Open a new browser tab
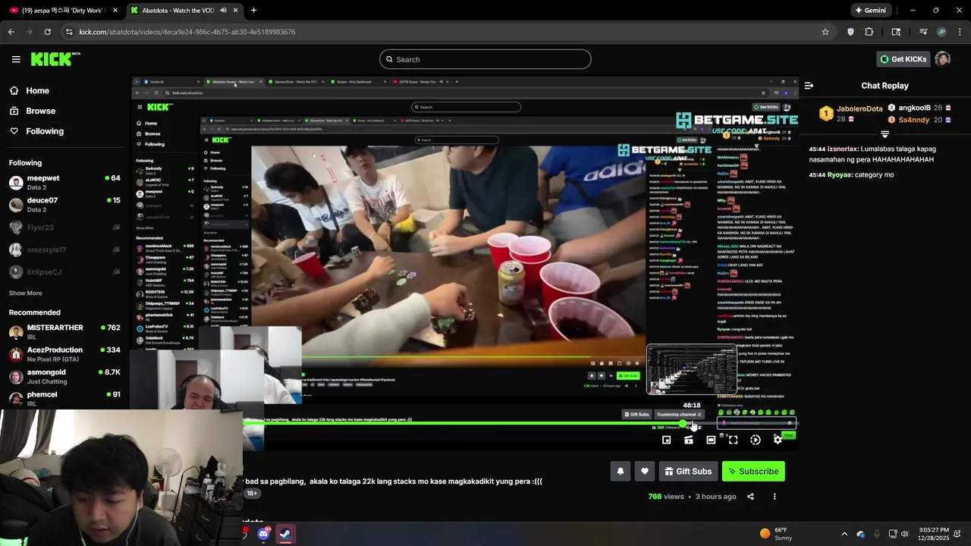Viewport: 971px width, 546px height. pyautogui.click(x=253, y=11)
